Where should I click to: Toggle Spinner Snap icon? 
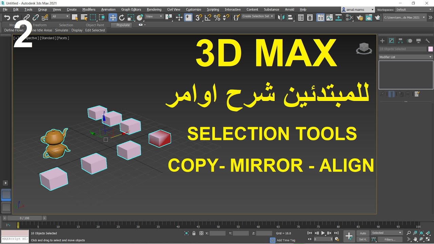(x=226, y=18)
